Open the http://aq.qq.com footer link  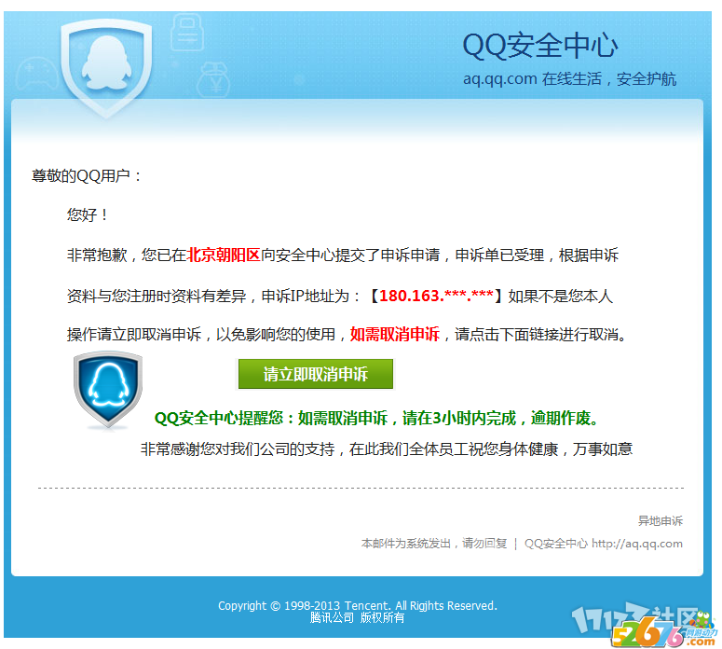coord(637,544)
